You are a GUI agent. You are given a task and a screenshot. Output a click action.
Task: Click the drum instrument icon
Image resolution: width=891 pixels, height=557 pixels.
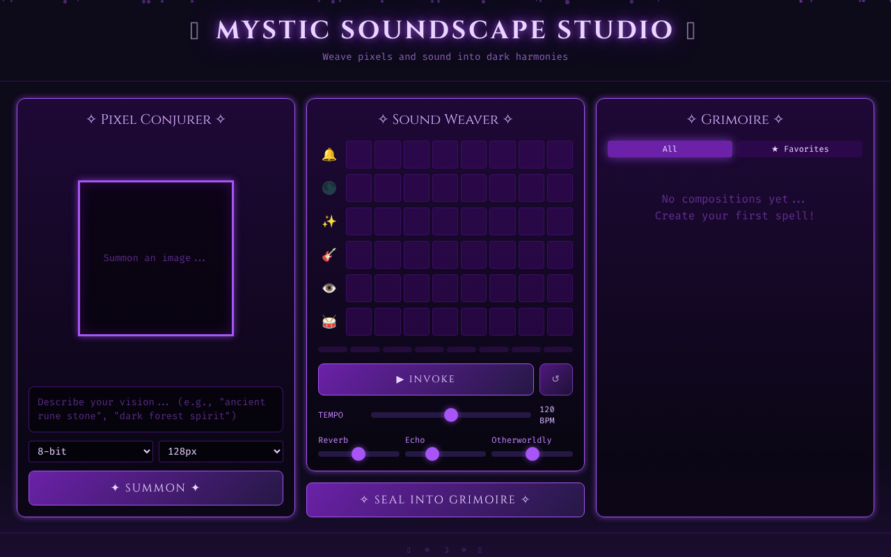click(329, 321)
